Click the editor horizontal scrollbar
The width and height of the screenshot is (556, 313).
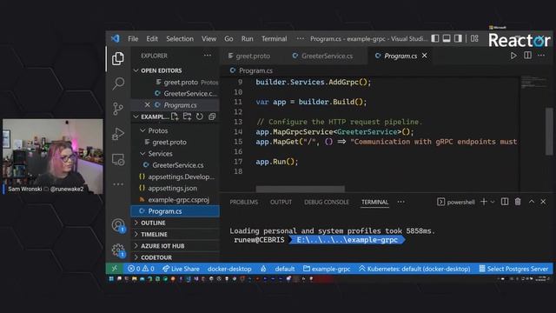point(300,189)
